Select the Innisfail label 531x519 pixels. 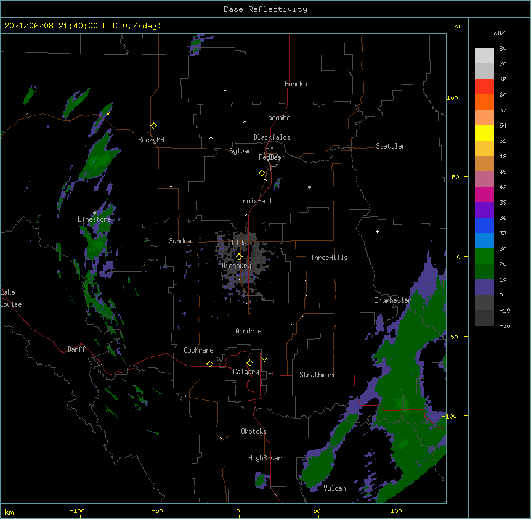(x=256, y=201)
